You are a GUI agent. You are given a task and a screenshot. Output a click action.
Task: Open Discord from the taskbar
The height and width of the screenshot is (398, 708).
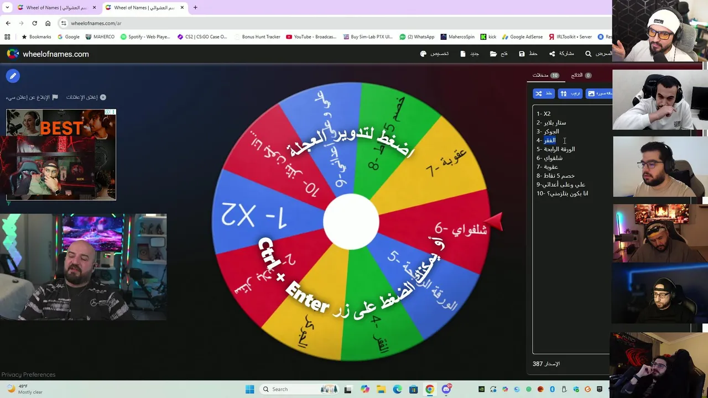[x=446, y=389]
